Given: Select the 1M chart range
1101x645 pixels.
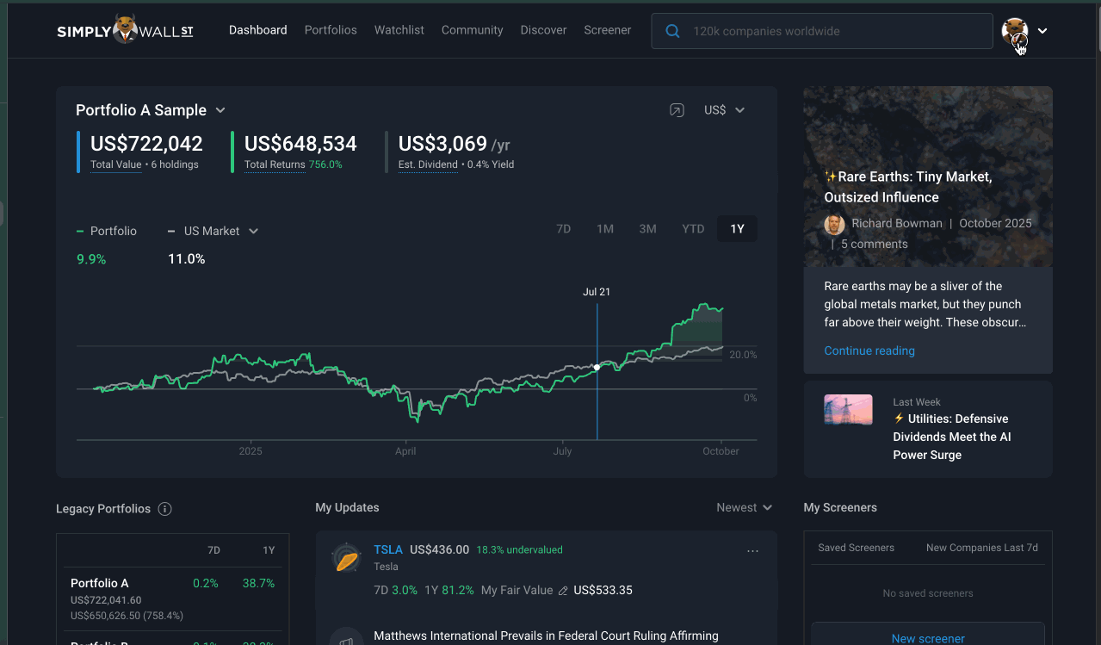Looking at the screenshot, I should [605, 229].
